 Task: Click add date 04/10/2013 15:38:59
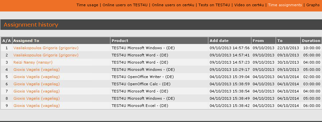(230, 84)
